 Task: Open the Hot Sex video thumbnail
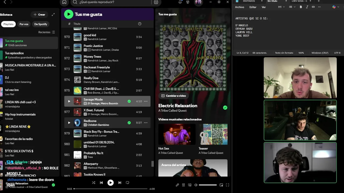click(177, 134)
